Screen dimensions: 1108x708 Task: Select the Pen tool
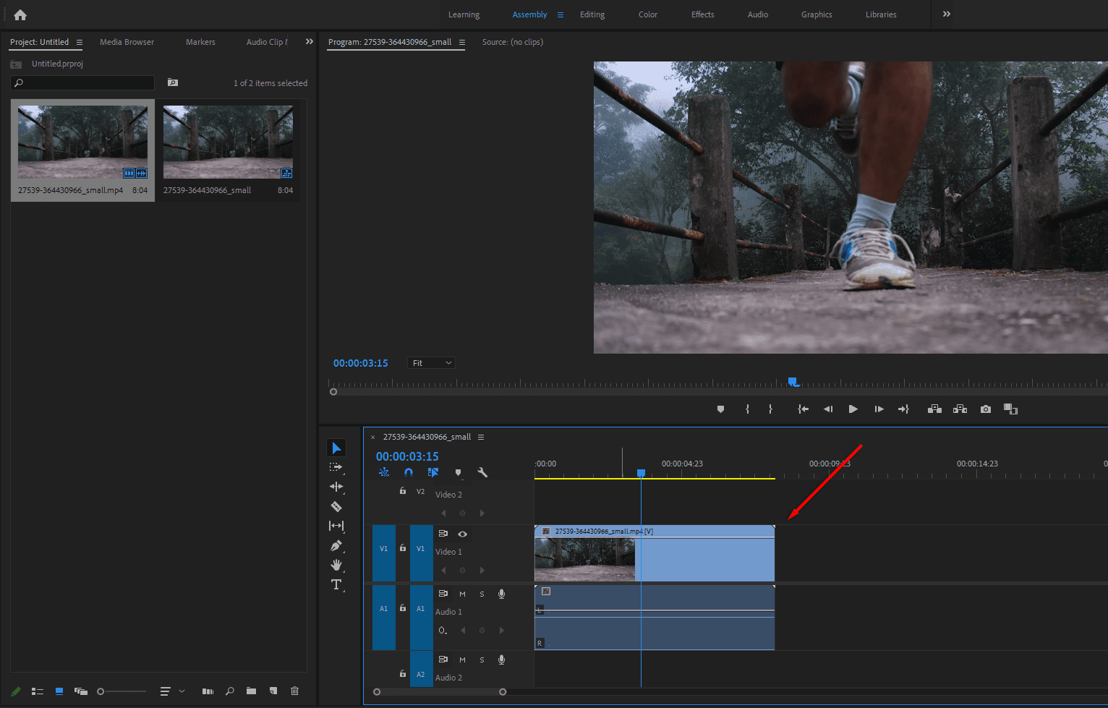coord(336,545)
